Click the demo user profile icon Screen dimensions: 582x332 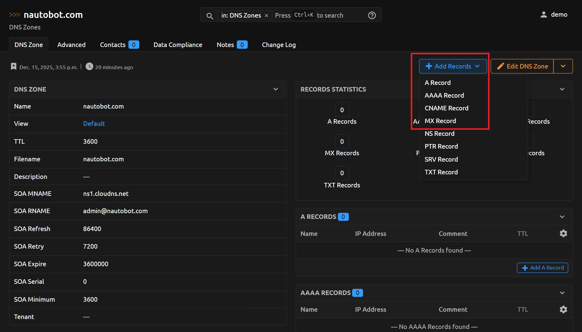[544, 15]
